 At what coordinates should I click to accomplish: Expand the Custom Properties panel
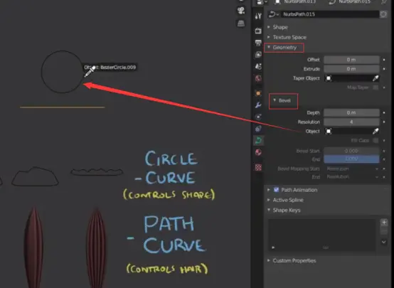(269, 260)
